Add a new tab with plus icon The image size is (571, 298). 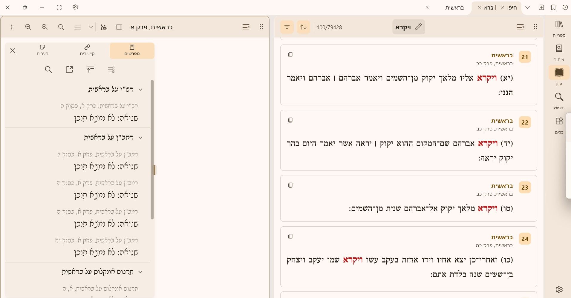pos(541,7)
